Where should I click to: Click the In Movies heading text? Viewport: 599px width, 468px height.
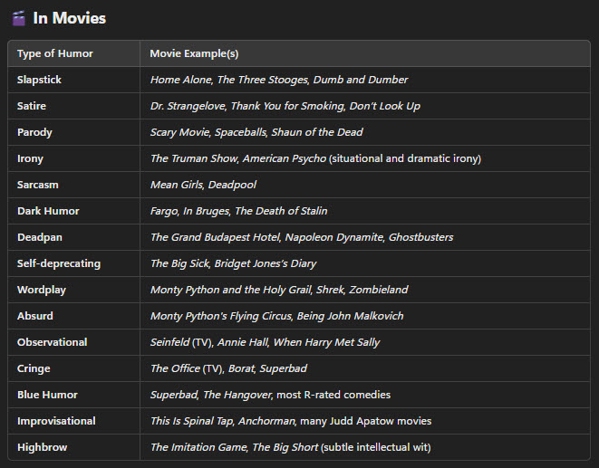coord(69,18)
